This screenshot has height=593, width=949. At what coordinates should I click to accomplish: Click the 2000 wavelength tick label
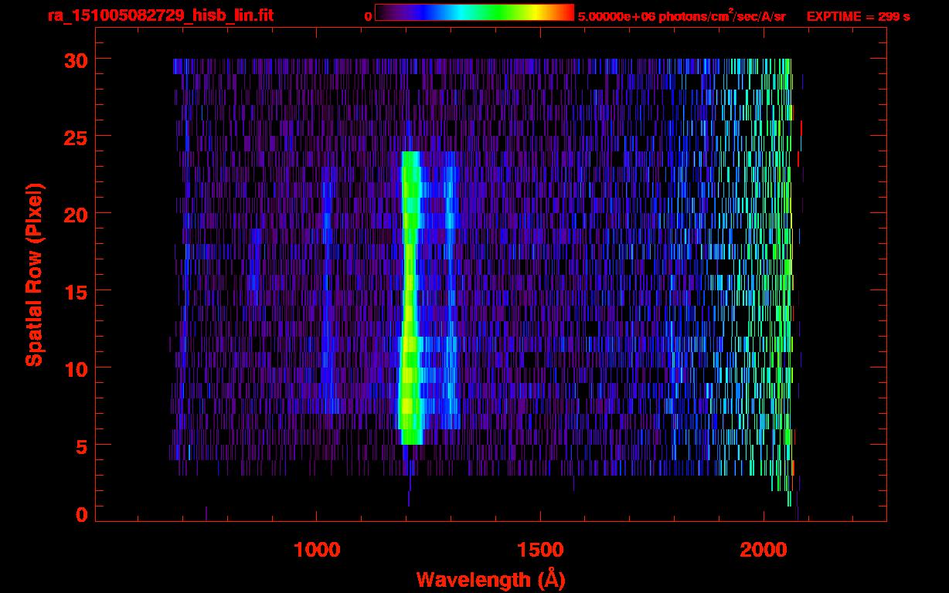point(764,550)
